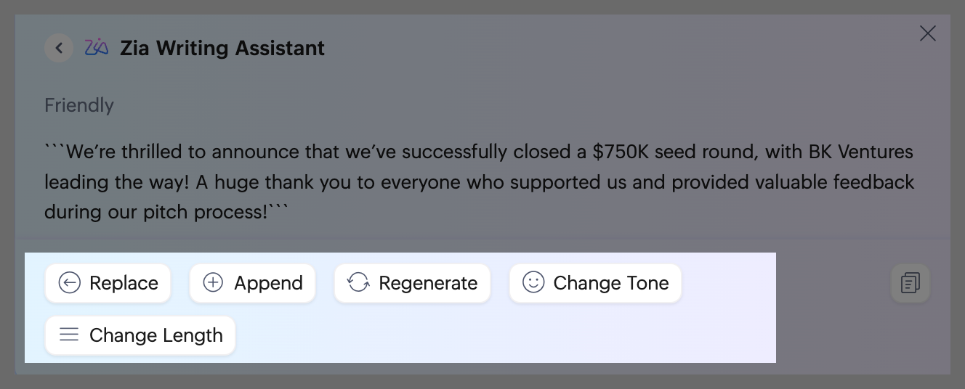Open the Change Length options
This screenshot has height=389, width=965.
click(x=140, y=335)
